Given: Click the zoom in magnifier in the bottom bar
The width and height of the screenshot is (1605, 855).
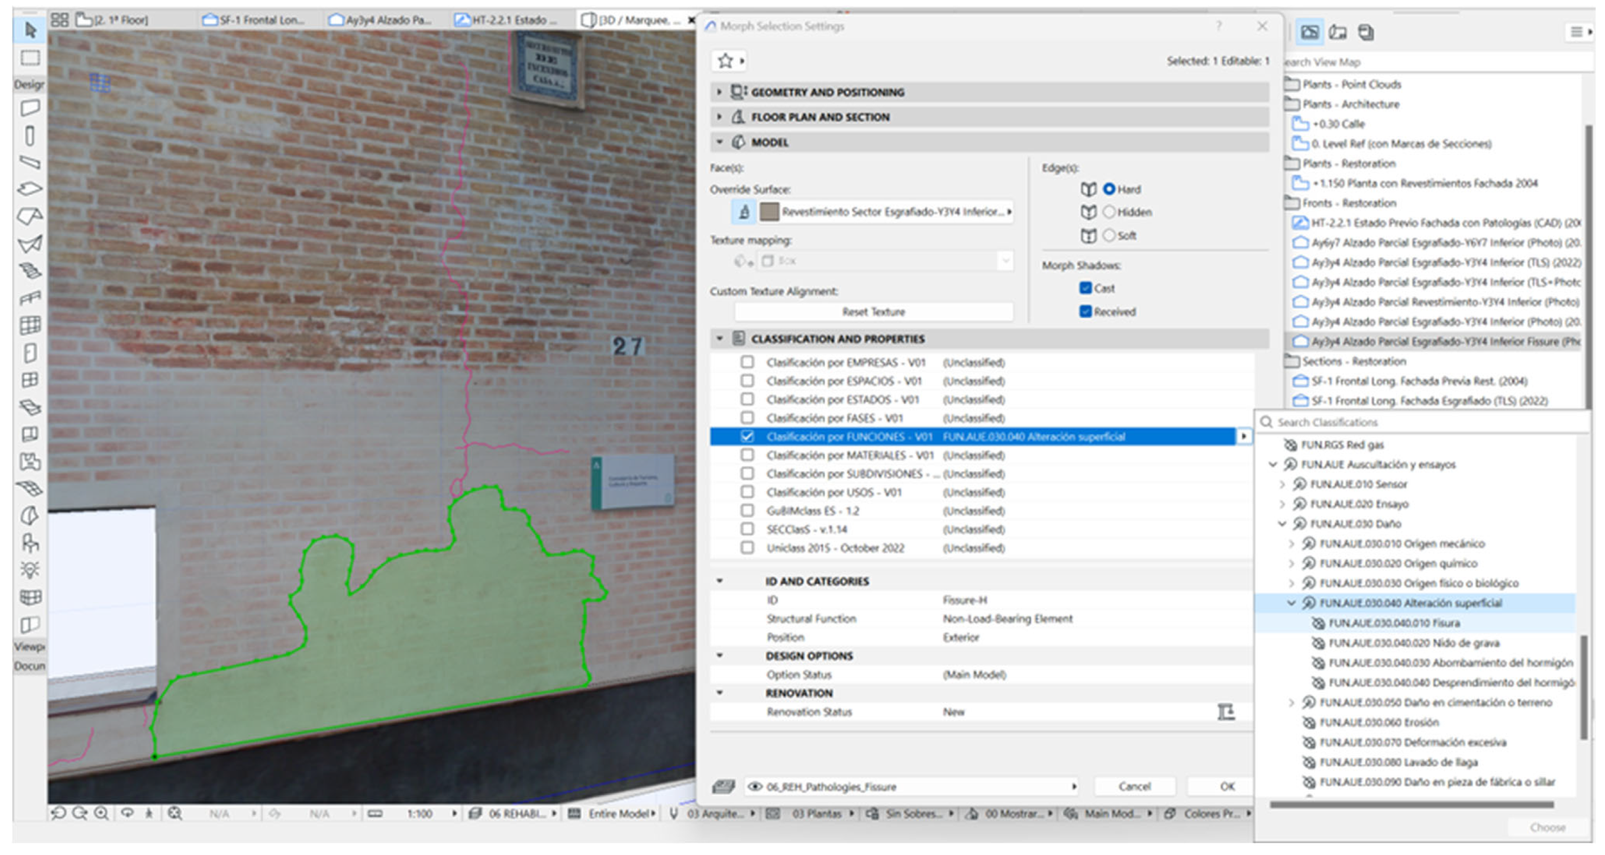Looking at the screenshot, I should point(101,813).
